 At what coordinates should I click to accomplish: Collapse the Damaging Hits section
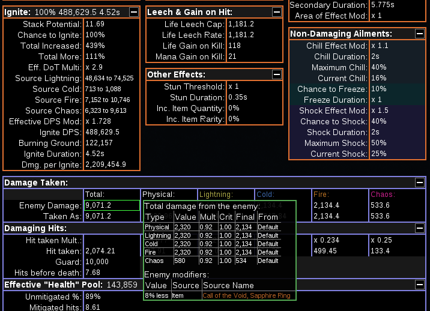(420, 228)
